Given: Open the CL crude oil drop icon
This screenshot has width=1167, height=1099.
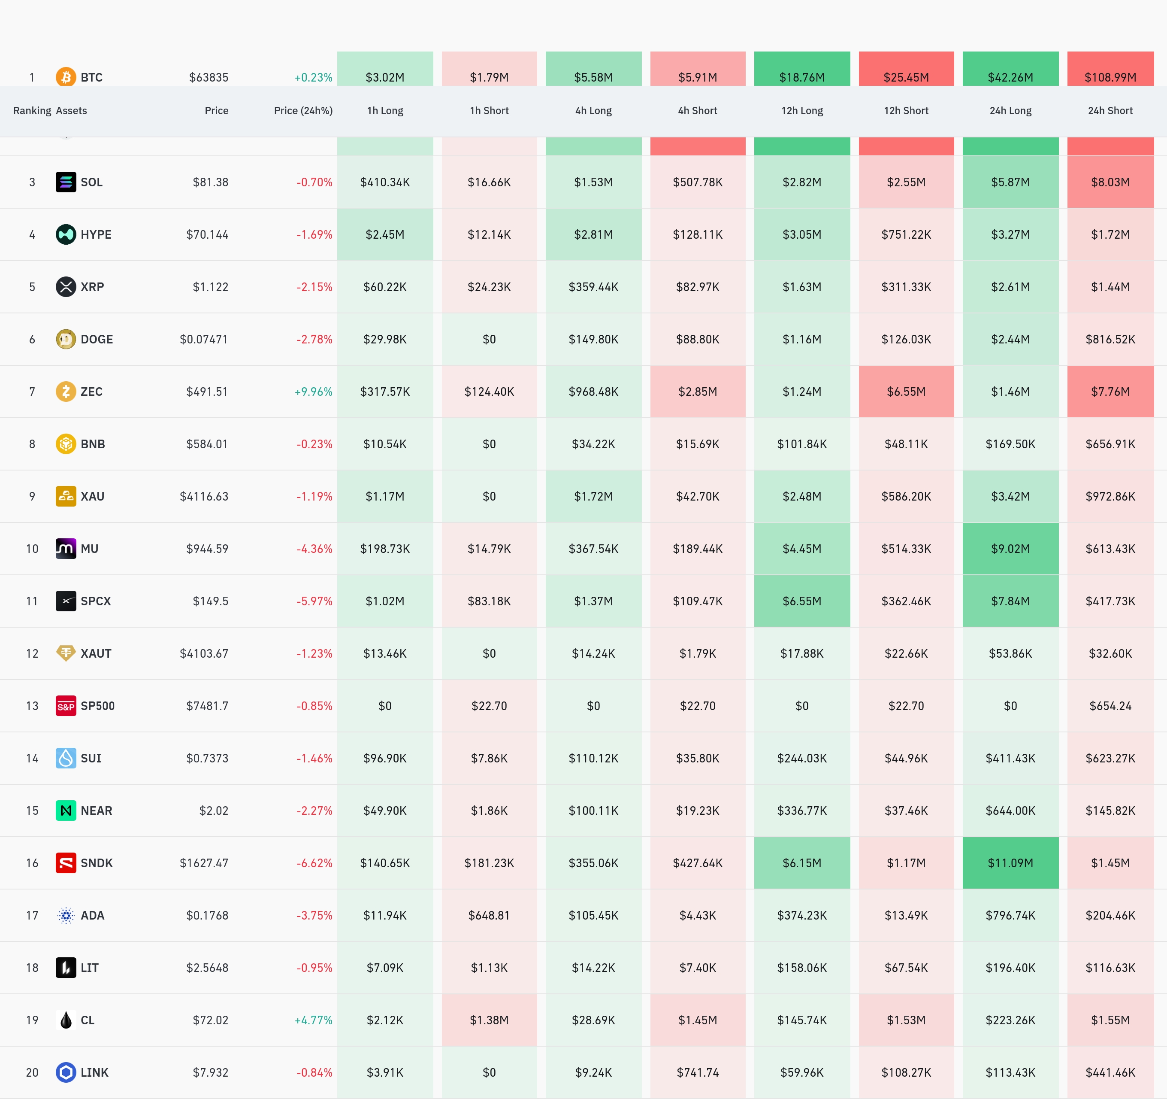Looking at the screenshot, I should (66, 1020).
